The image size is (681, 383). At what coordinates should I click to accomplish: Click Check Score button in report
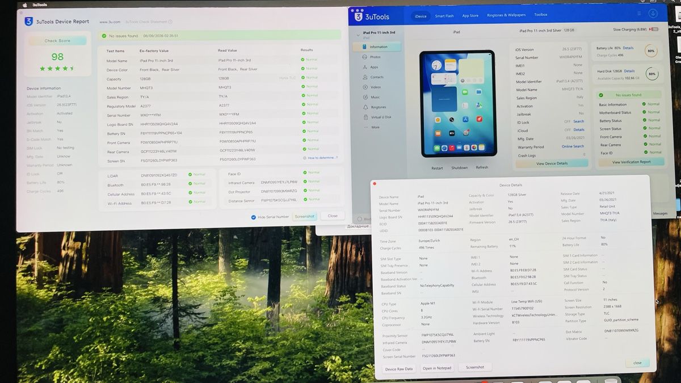pos(57,41)
